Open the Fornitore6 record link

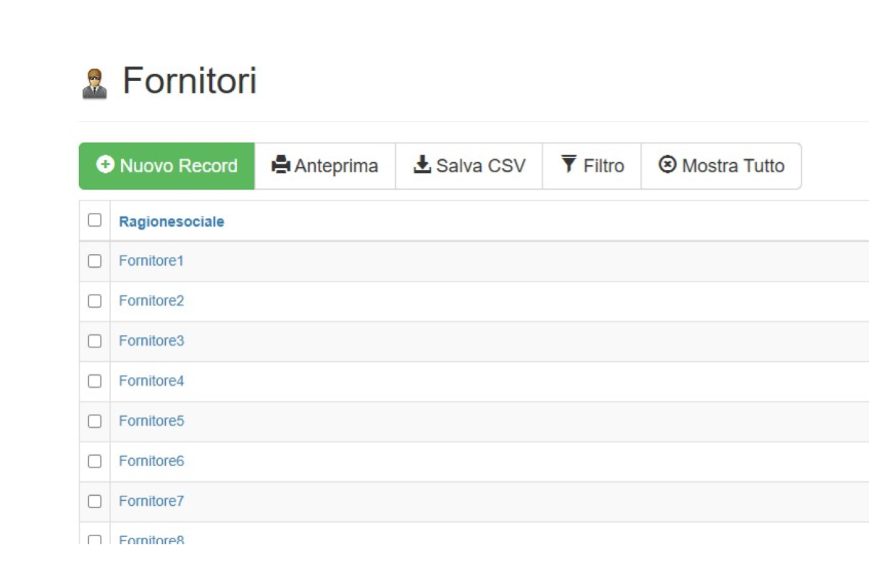tap(151, 461)
